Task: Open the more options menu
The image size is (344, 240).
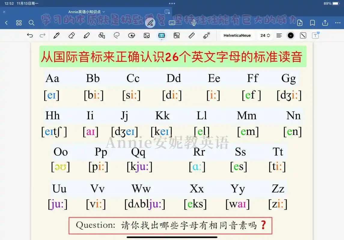Action: 338,22
